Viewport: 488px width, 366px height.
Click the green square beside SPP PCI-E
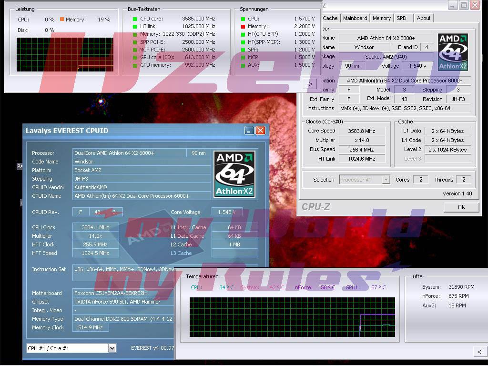(135, 42)
